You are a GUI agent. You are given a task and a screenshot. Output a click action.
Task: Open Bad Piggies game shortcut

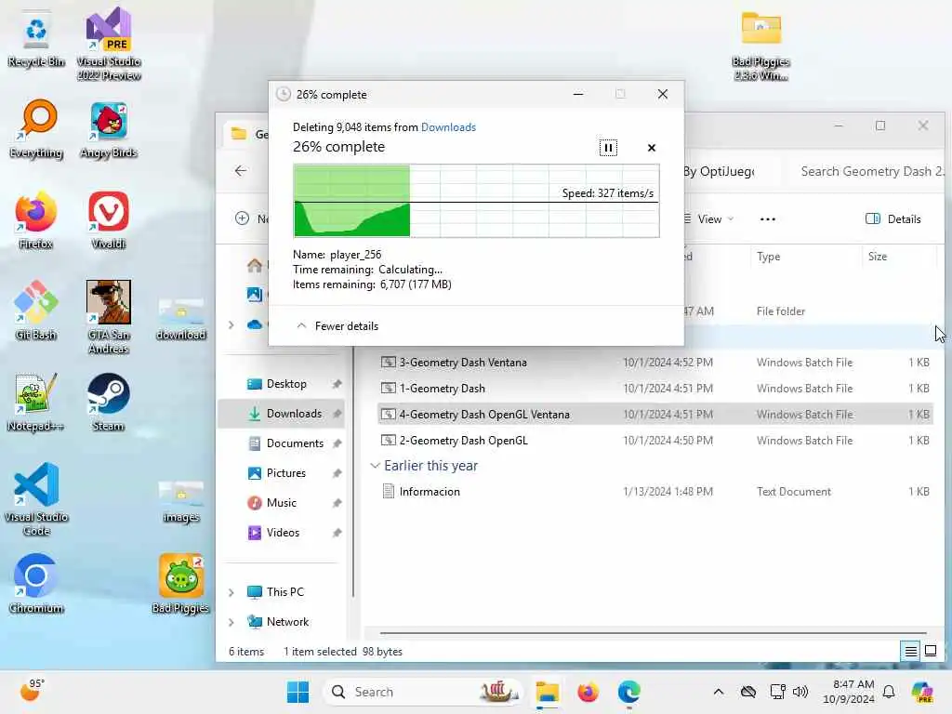coord(181,584)
